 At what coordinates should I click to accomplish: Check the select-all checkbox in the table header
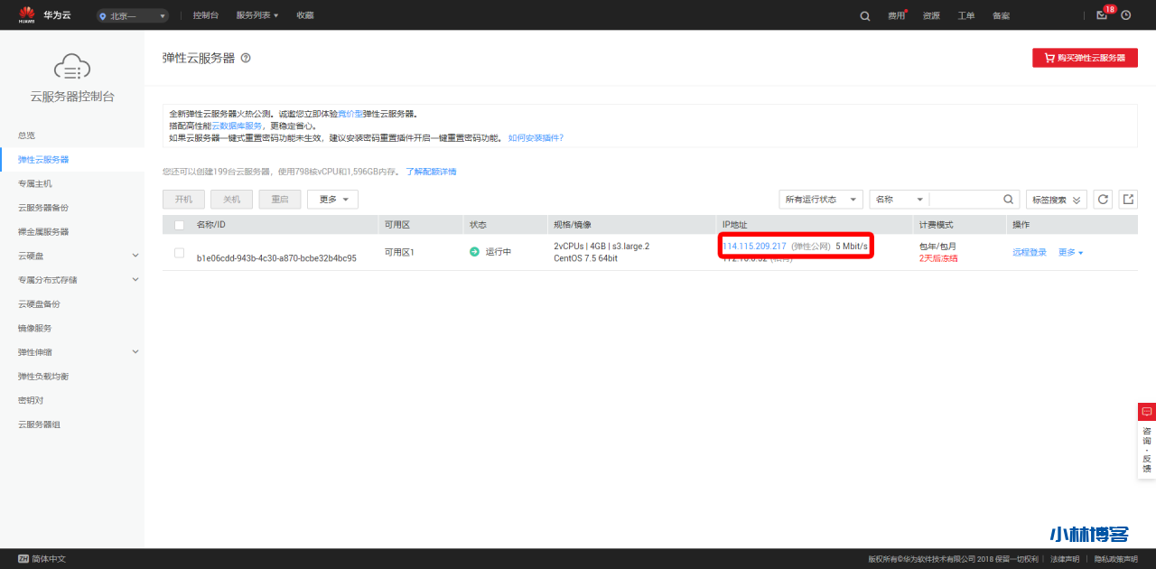tap(179, 223)
